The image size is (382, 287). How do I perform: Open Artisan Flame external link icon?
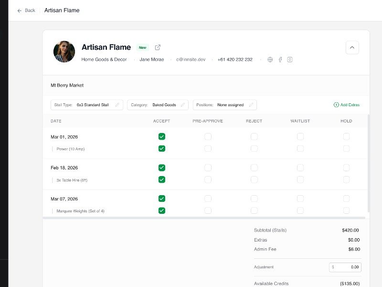[x=158, y=47]
